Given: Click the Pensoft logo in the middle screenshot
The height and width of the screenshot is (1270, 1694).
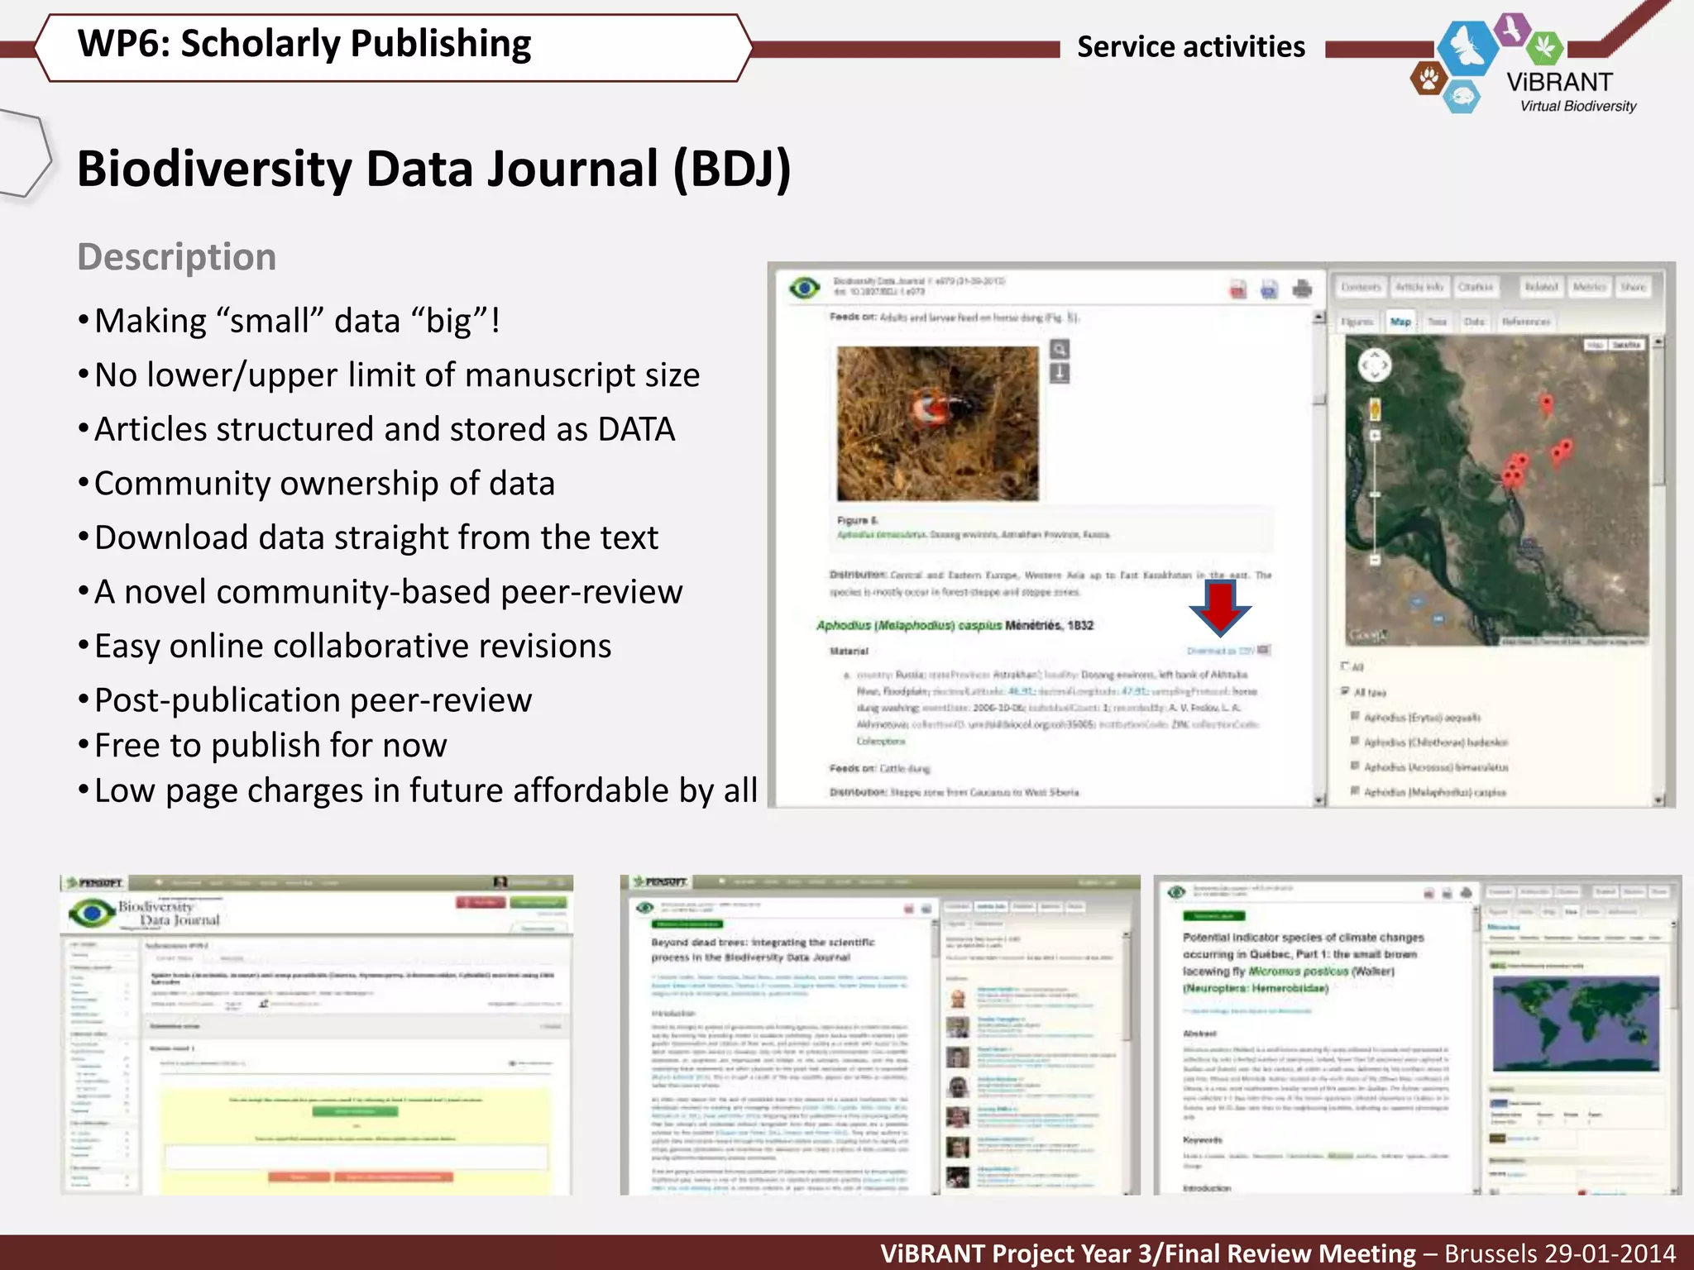Looking at the screenshot, I should click(x=660, y=882).
